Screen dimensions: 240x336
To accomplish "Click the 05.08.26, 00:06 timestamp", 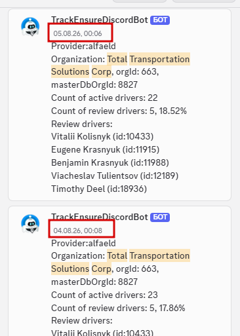I will coord(77,33).
